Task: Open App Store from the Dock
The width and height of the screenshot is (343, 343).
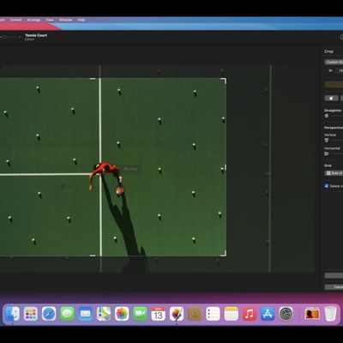Action: tap(268, 314)
